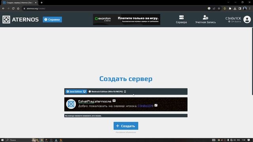The height and width of the screenshot is (142, 253).
Task: Reload the current page
Action: click(x=13, y=8)
